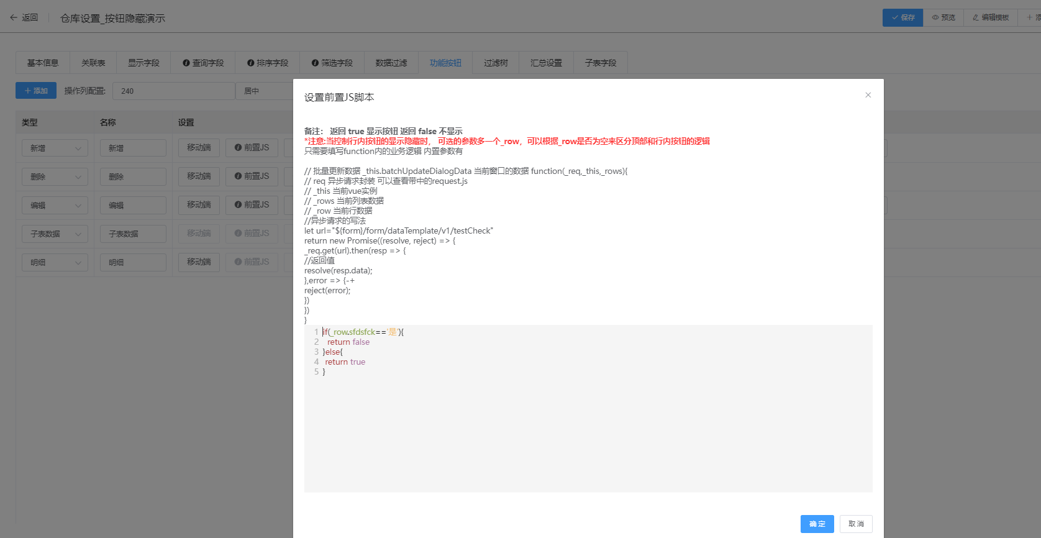This screenshot has width=1041, height=538.
Task: Confirm the script with 确定 button
Action: 817,524
